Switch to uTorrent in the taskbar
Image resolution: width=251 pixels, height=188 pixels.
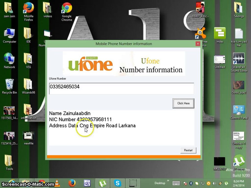pos(102,183)
